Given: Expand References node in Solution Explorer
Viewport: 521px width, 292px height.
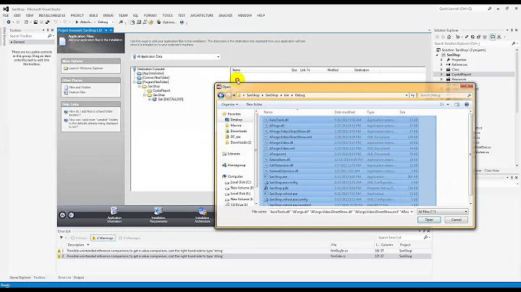Looking at the screenshot, I should coord(441,65).
